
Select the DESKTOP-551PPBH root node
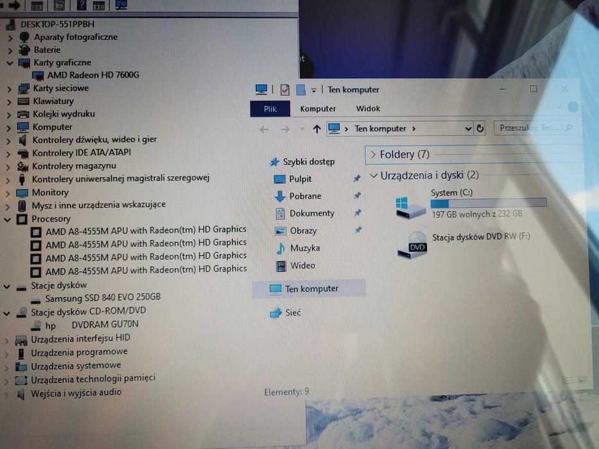[57, 24]
